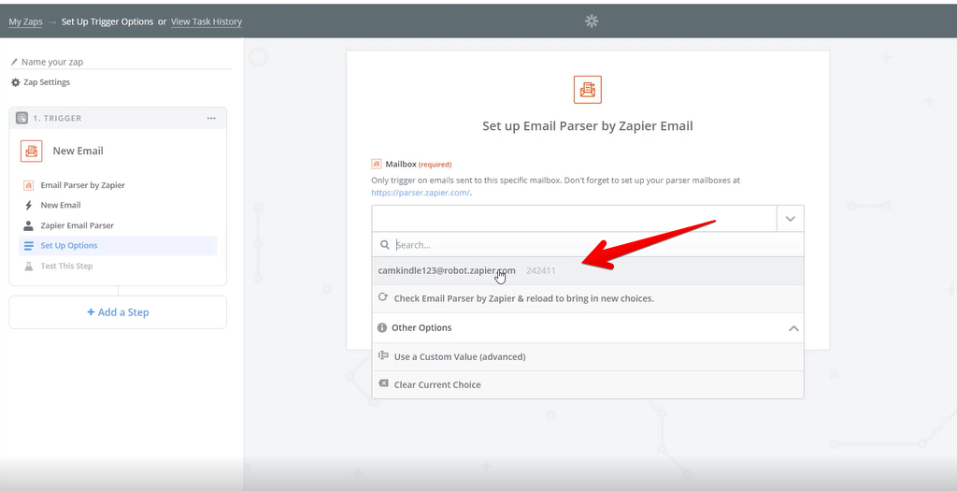This screenshot has width=957, height=491.
Task: Click the New Email trigger app icon
Action: (31, 151)
